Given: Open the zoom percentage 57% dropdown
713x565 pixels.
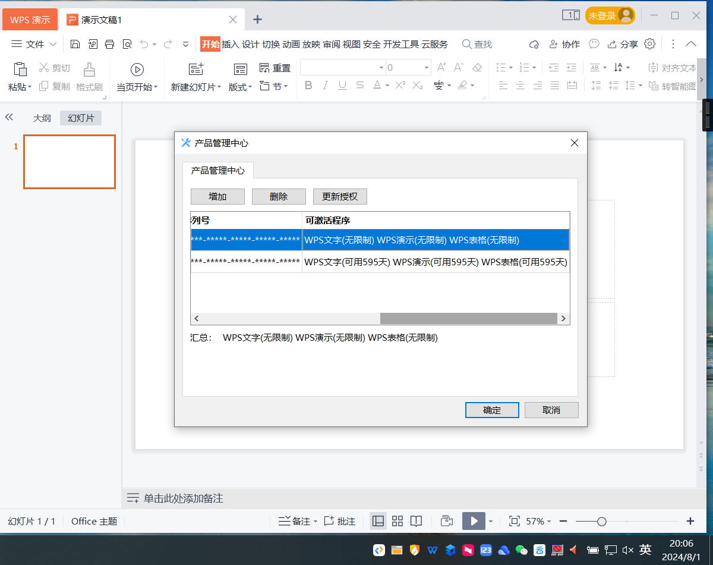Looking at the screenshot, I should point(538,521).
